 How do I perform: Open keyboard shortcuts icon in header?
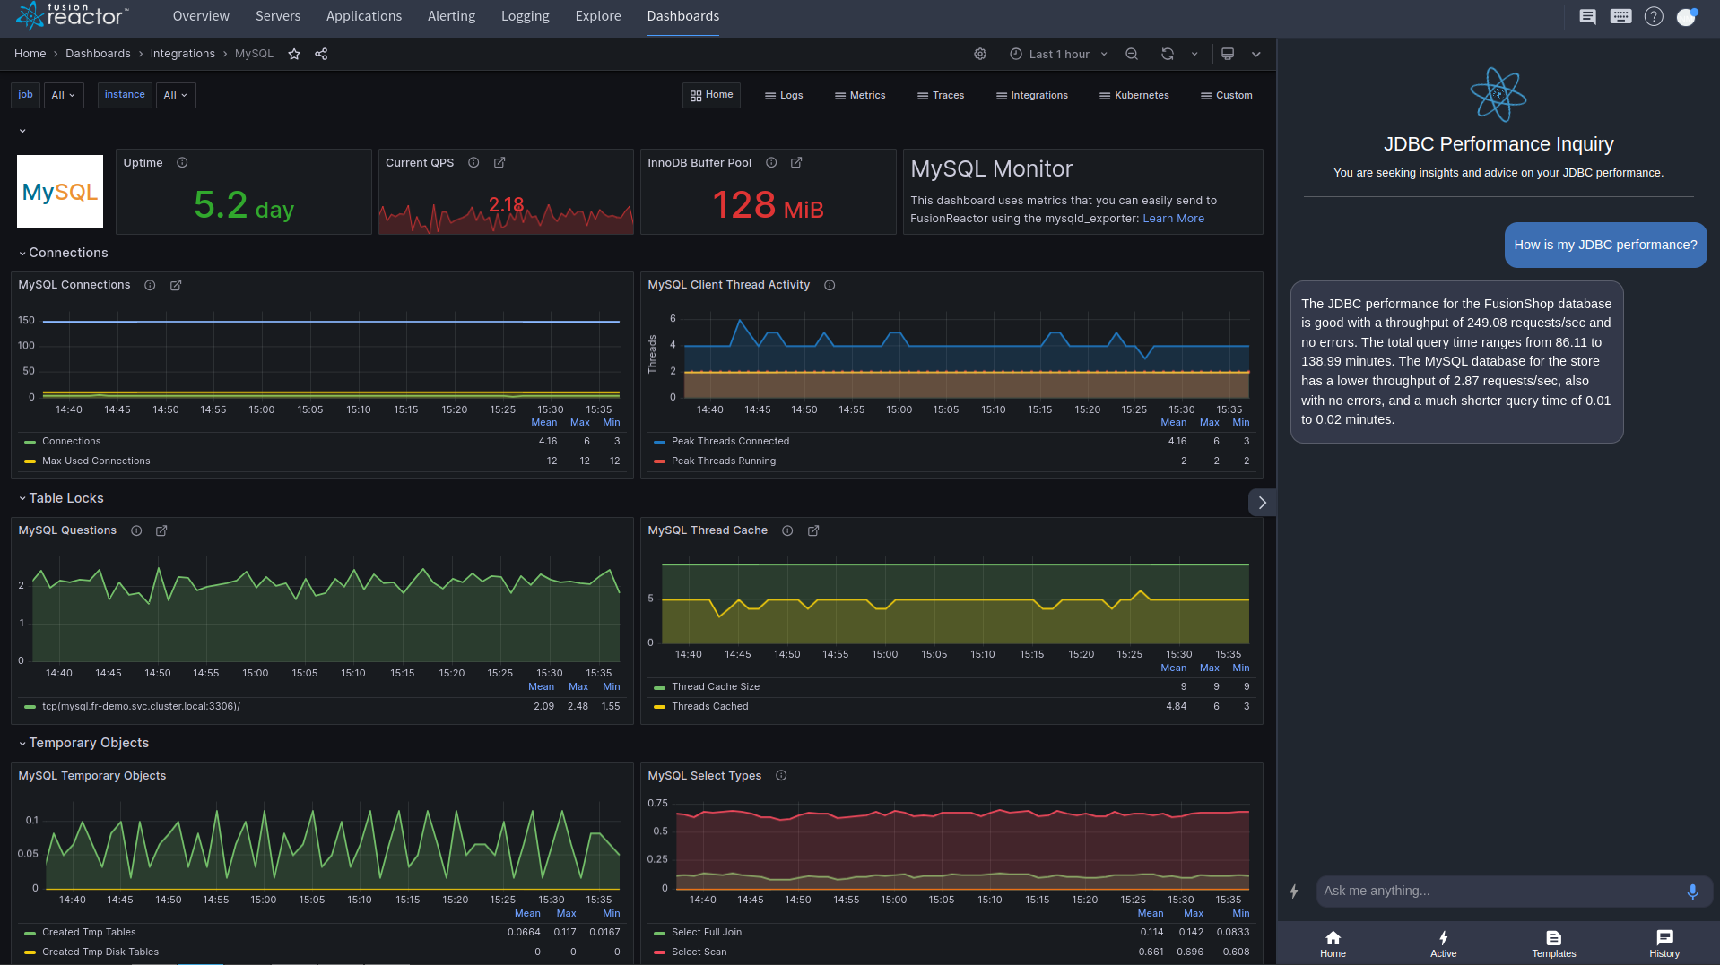(x=1620, y=16)
